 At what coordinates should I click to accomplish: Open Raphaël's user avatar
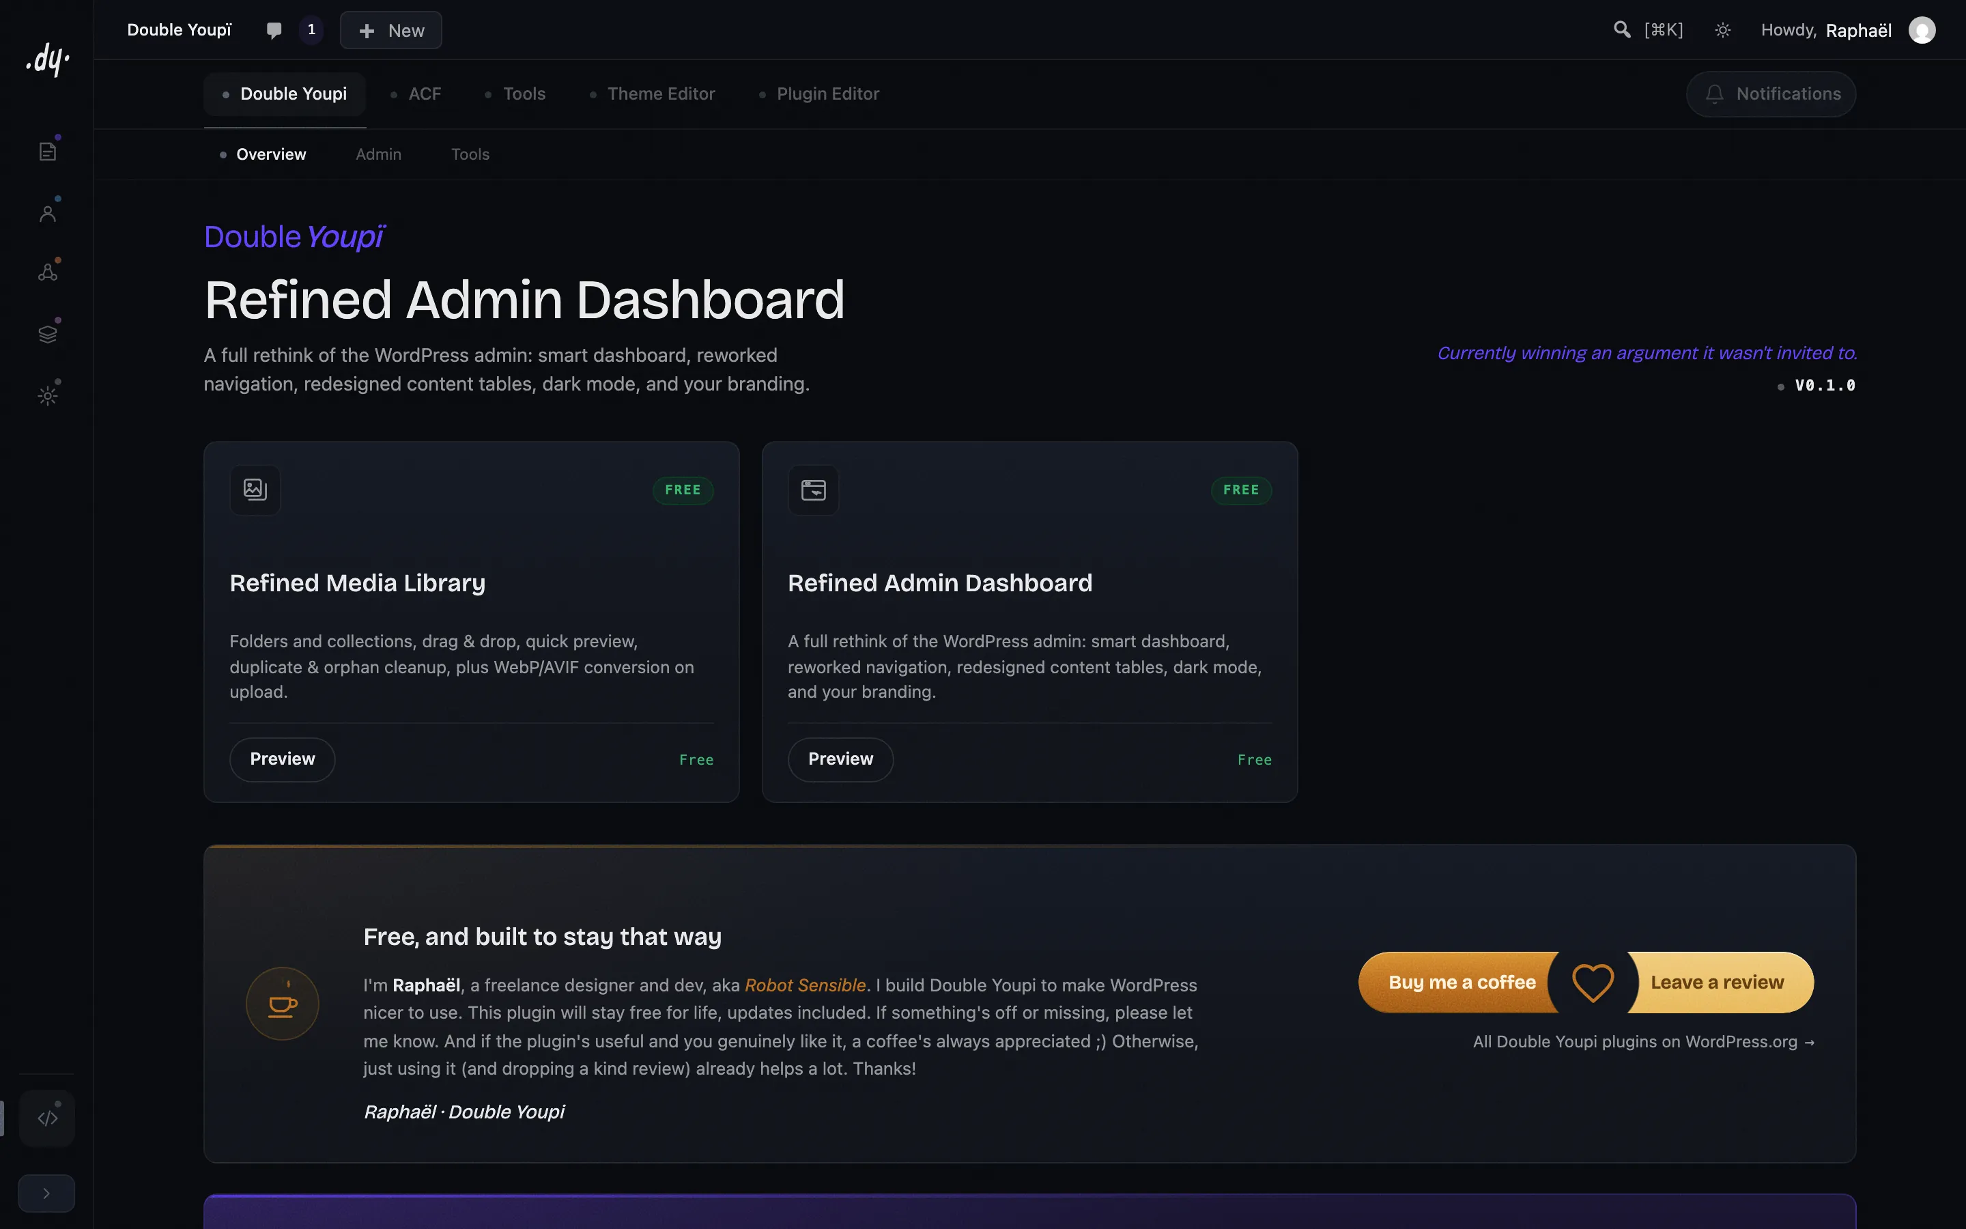1922,30
